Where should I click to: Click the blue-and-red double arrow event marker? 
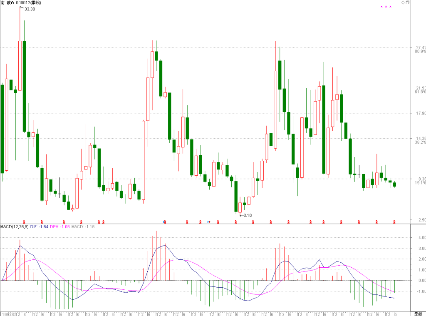pyautogui.click(x=209, y=222)
